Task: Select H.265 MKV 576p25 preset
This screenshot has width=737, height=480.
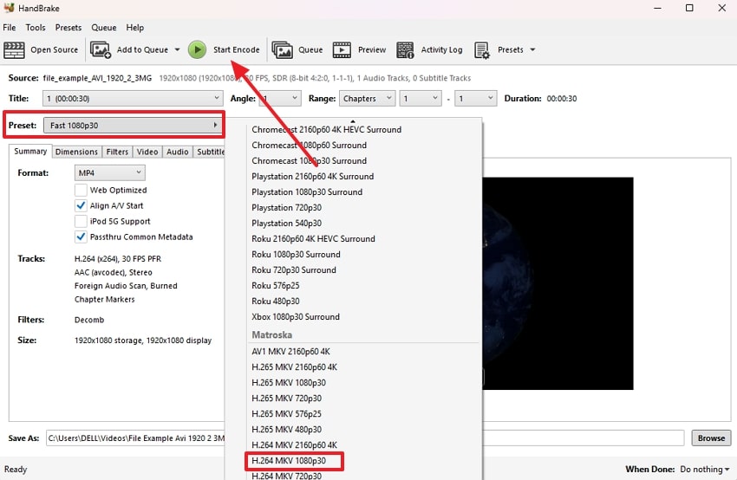Action: [x=286, y=414]
